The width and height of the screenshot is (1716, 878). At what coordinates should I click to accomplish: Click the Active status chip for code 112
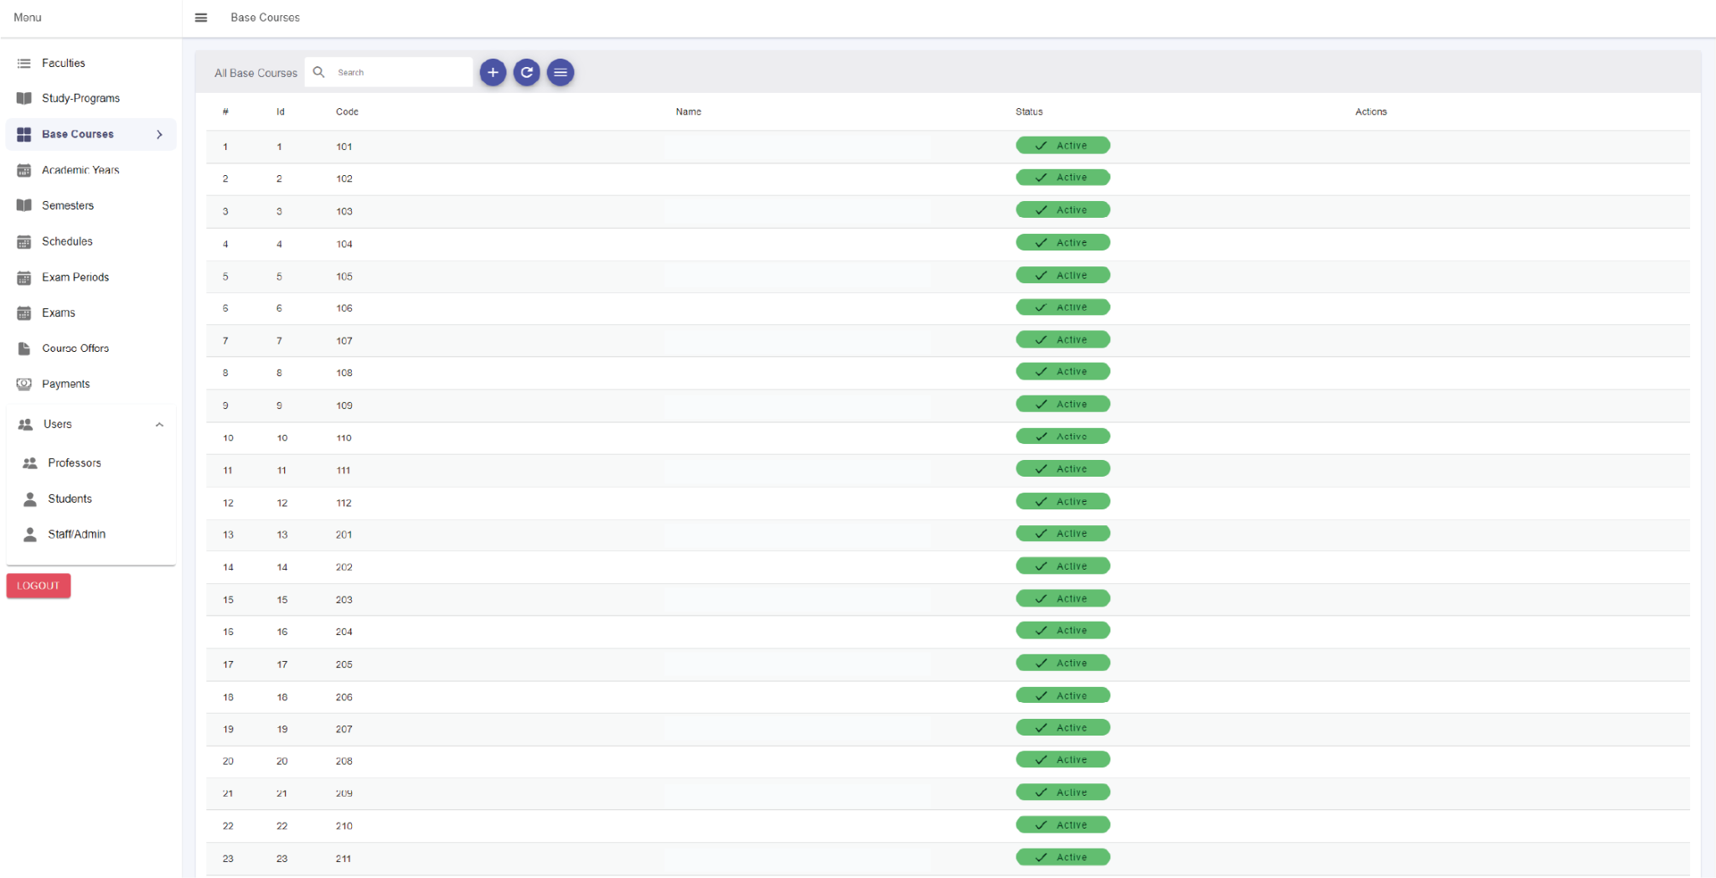point(1062,502)
